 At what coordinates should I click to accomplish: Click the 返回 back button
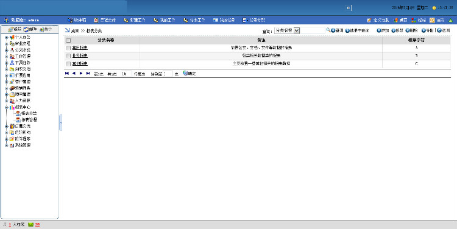[x=444, y=30]
